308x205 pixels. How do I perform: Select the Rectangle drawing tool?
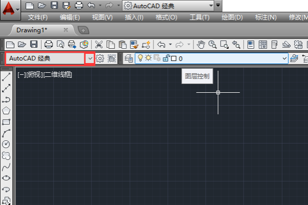point(7,122)
